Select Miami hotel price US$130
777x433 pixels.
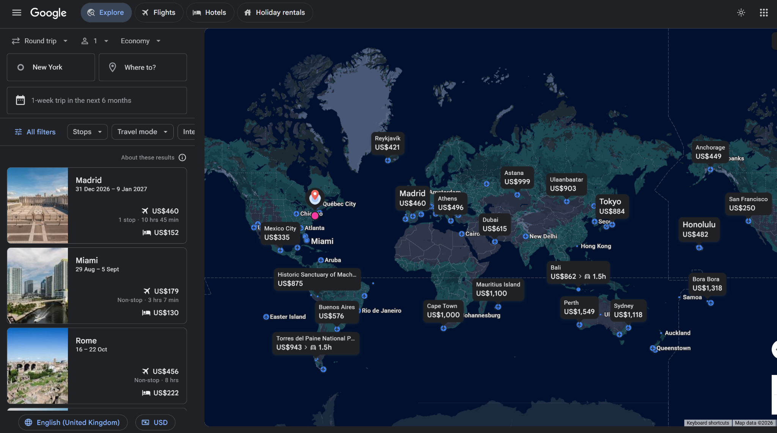160,313
